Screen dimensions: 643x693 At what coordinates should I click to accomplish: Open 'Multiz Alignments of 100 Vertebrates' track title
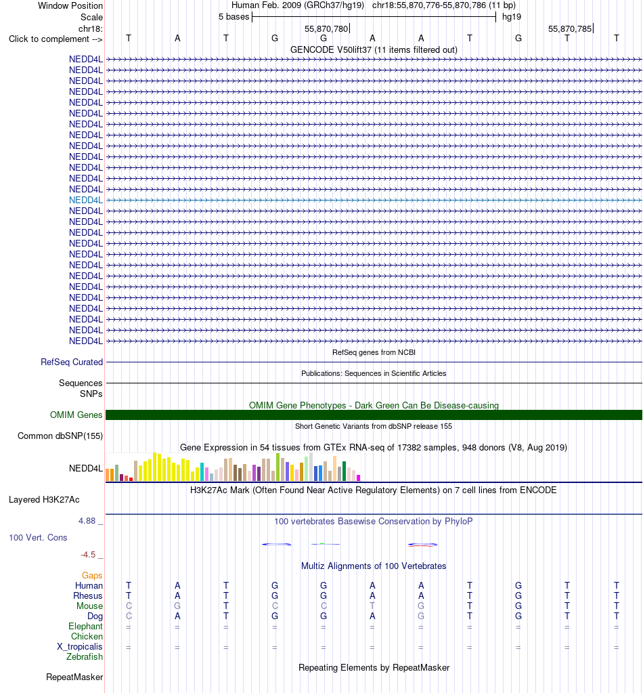pos(374,566)
